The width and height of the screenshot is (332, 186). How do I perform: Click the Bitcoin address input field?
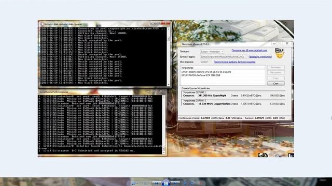(x=224, y=57)
